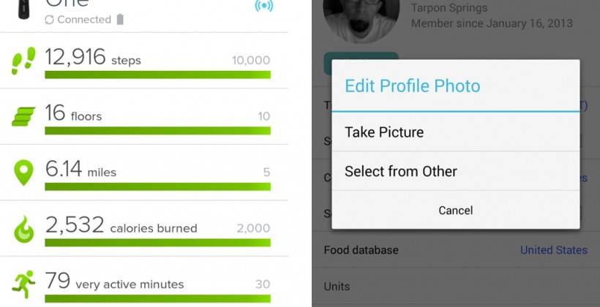Tap the Edit Profile Photo dialog title
The image size is (600, 307).
tap(413, 86)
